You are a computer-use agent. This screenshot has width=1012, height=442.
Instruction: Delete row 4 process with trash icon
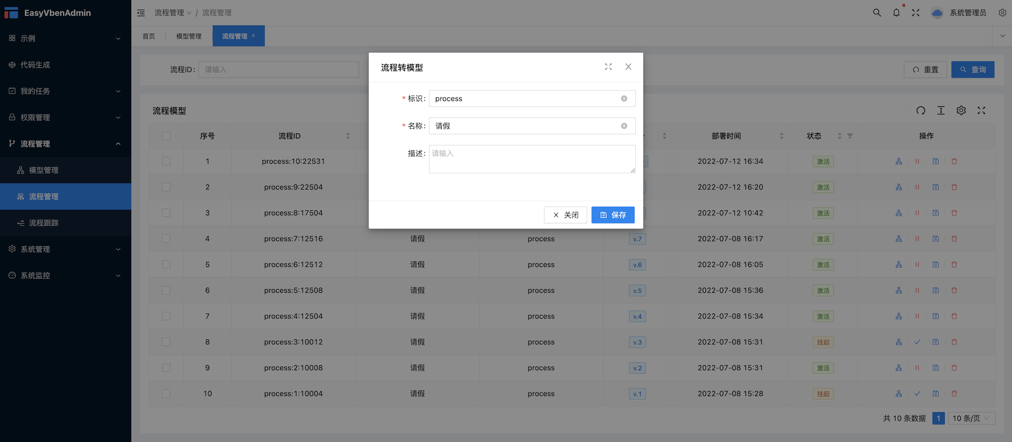pyautogui.click(x=954, y=239)
